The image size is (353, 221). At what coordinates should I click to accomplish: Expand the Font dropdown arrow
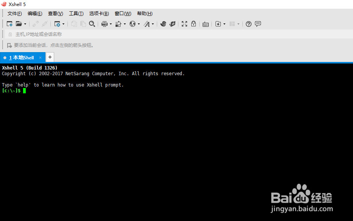click(x=153, y=24)
